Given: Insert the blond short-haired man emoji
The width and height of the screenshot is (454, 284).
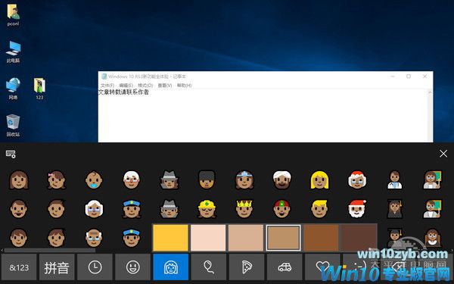Looking at the screenshot, I should [319, 209].
